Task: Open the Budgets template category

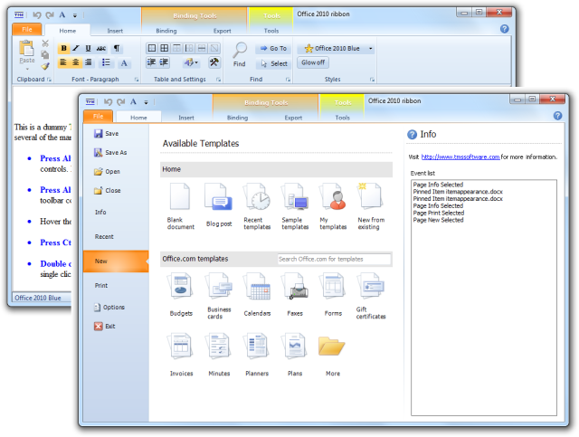Action: point(181,294)
